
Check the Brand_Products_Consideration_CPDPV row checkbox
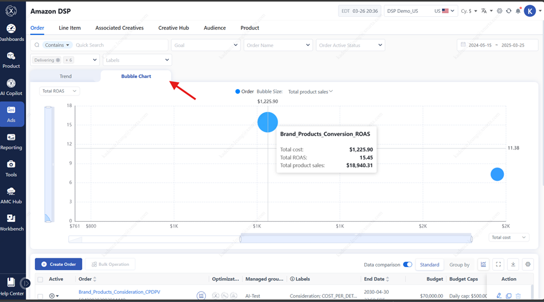pyautogui.click(x=40, y=296)
